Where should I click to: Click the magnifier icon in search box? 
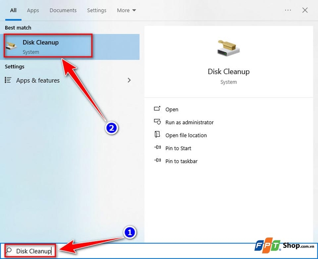(8, 251)
